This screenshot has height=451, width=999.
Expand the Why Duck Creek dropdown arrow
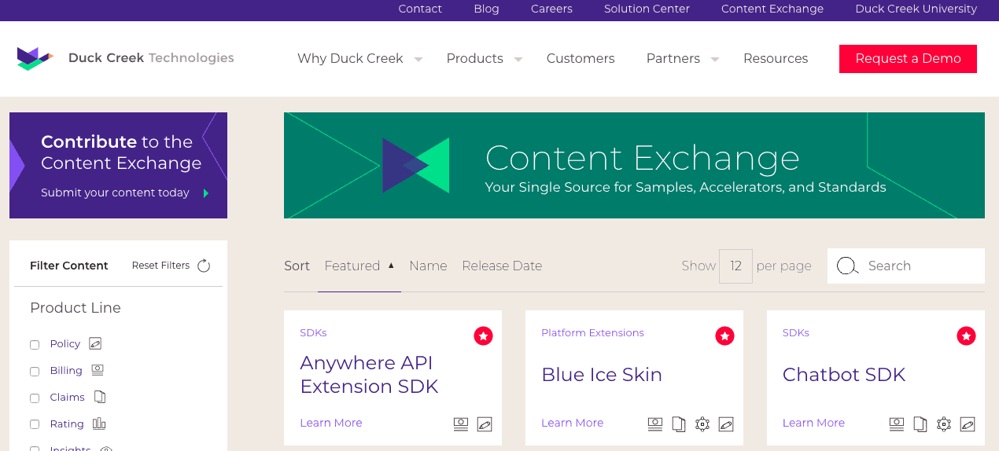click(418, 59)
